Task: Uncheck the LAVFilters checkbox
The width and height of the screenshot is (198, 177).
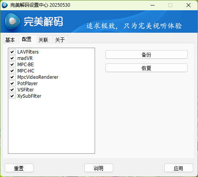Action: coord(12,52)
